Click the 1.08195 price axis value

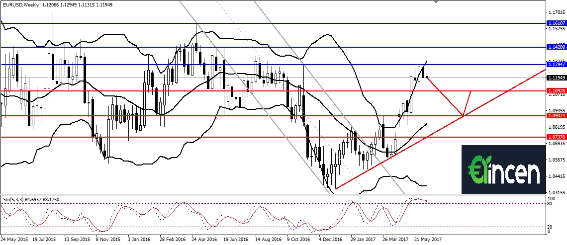(557, 127)
